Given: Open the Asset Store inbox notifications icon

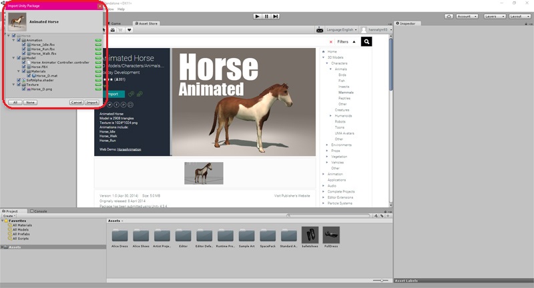Looking at the screenshot, I should coord(320,30).
